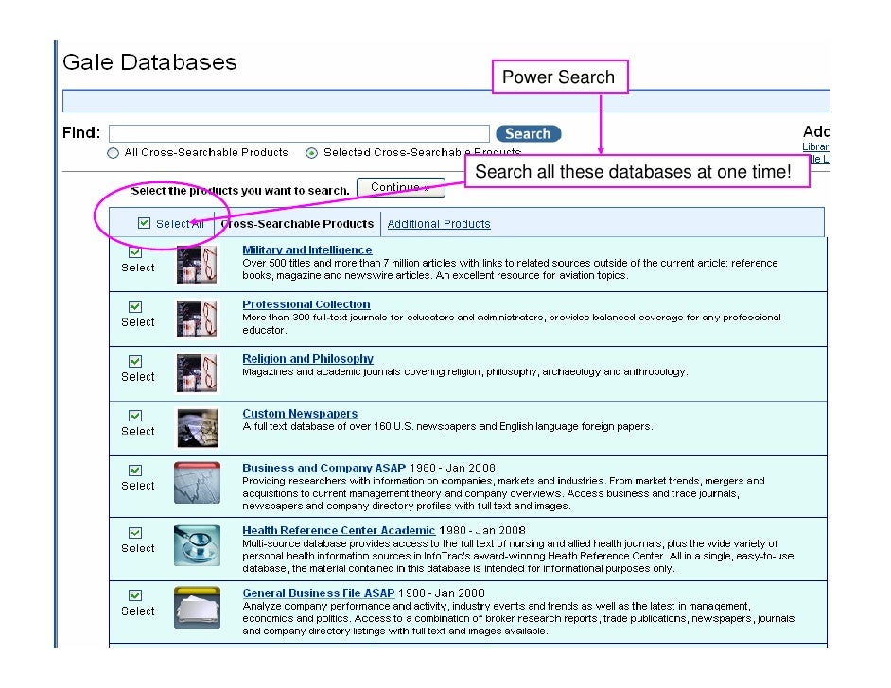Screen dimensions: 891x688
Task: Open Health Reference Center Academic link
Action: point(339,530)
